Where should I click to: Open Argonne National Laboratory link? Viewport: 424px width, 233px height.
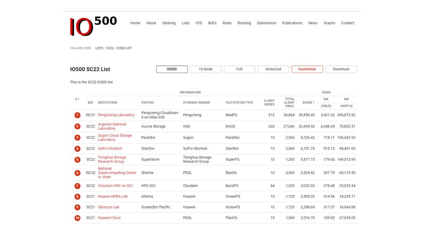click(x=112, y=126)
